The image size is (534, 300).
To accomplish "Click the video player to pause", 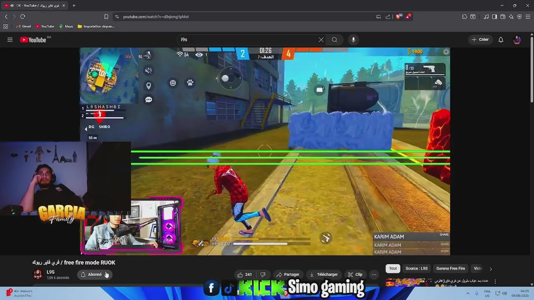I will (265, 151).
